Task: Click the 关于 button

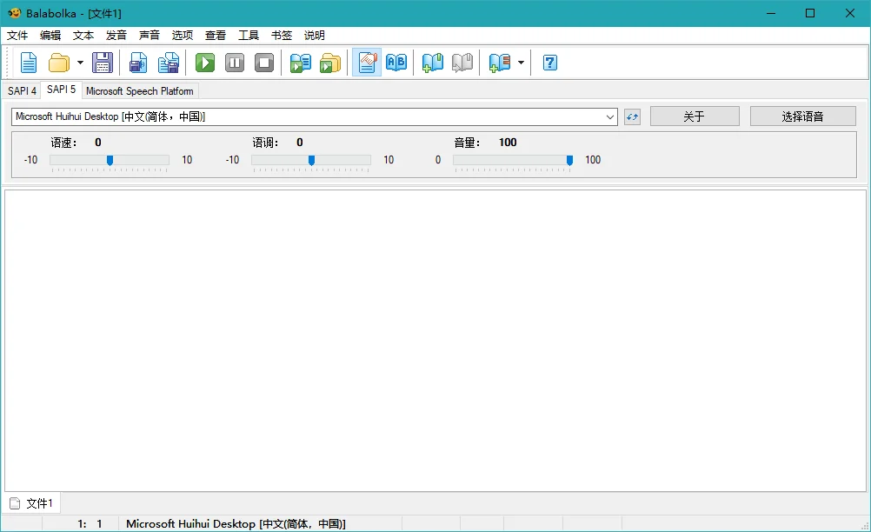Action: (x=695, y=116)
